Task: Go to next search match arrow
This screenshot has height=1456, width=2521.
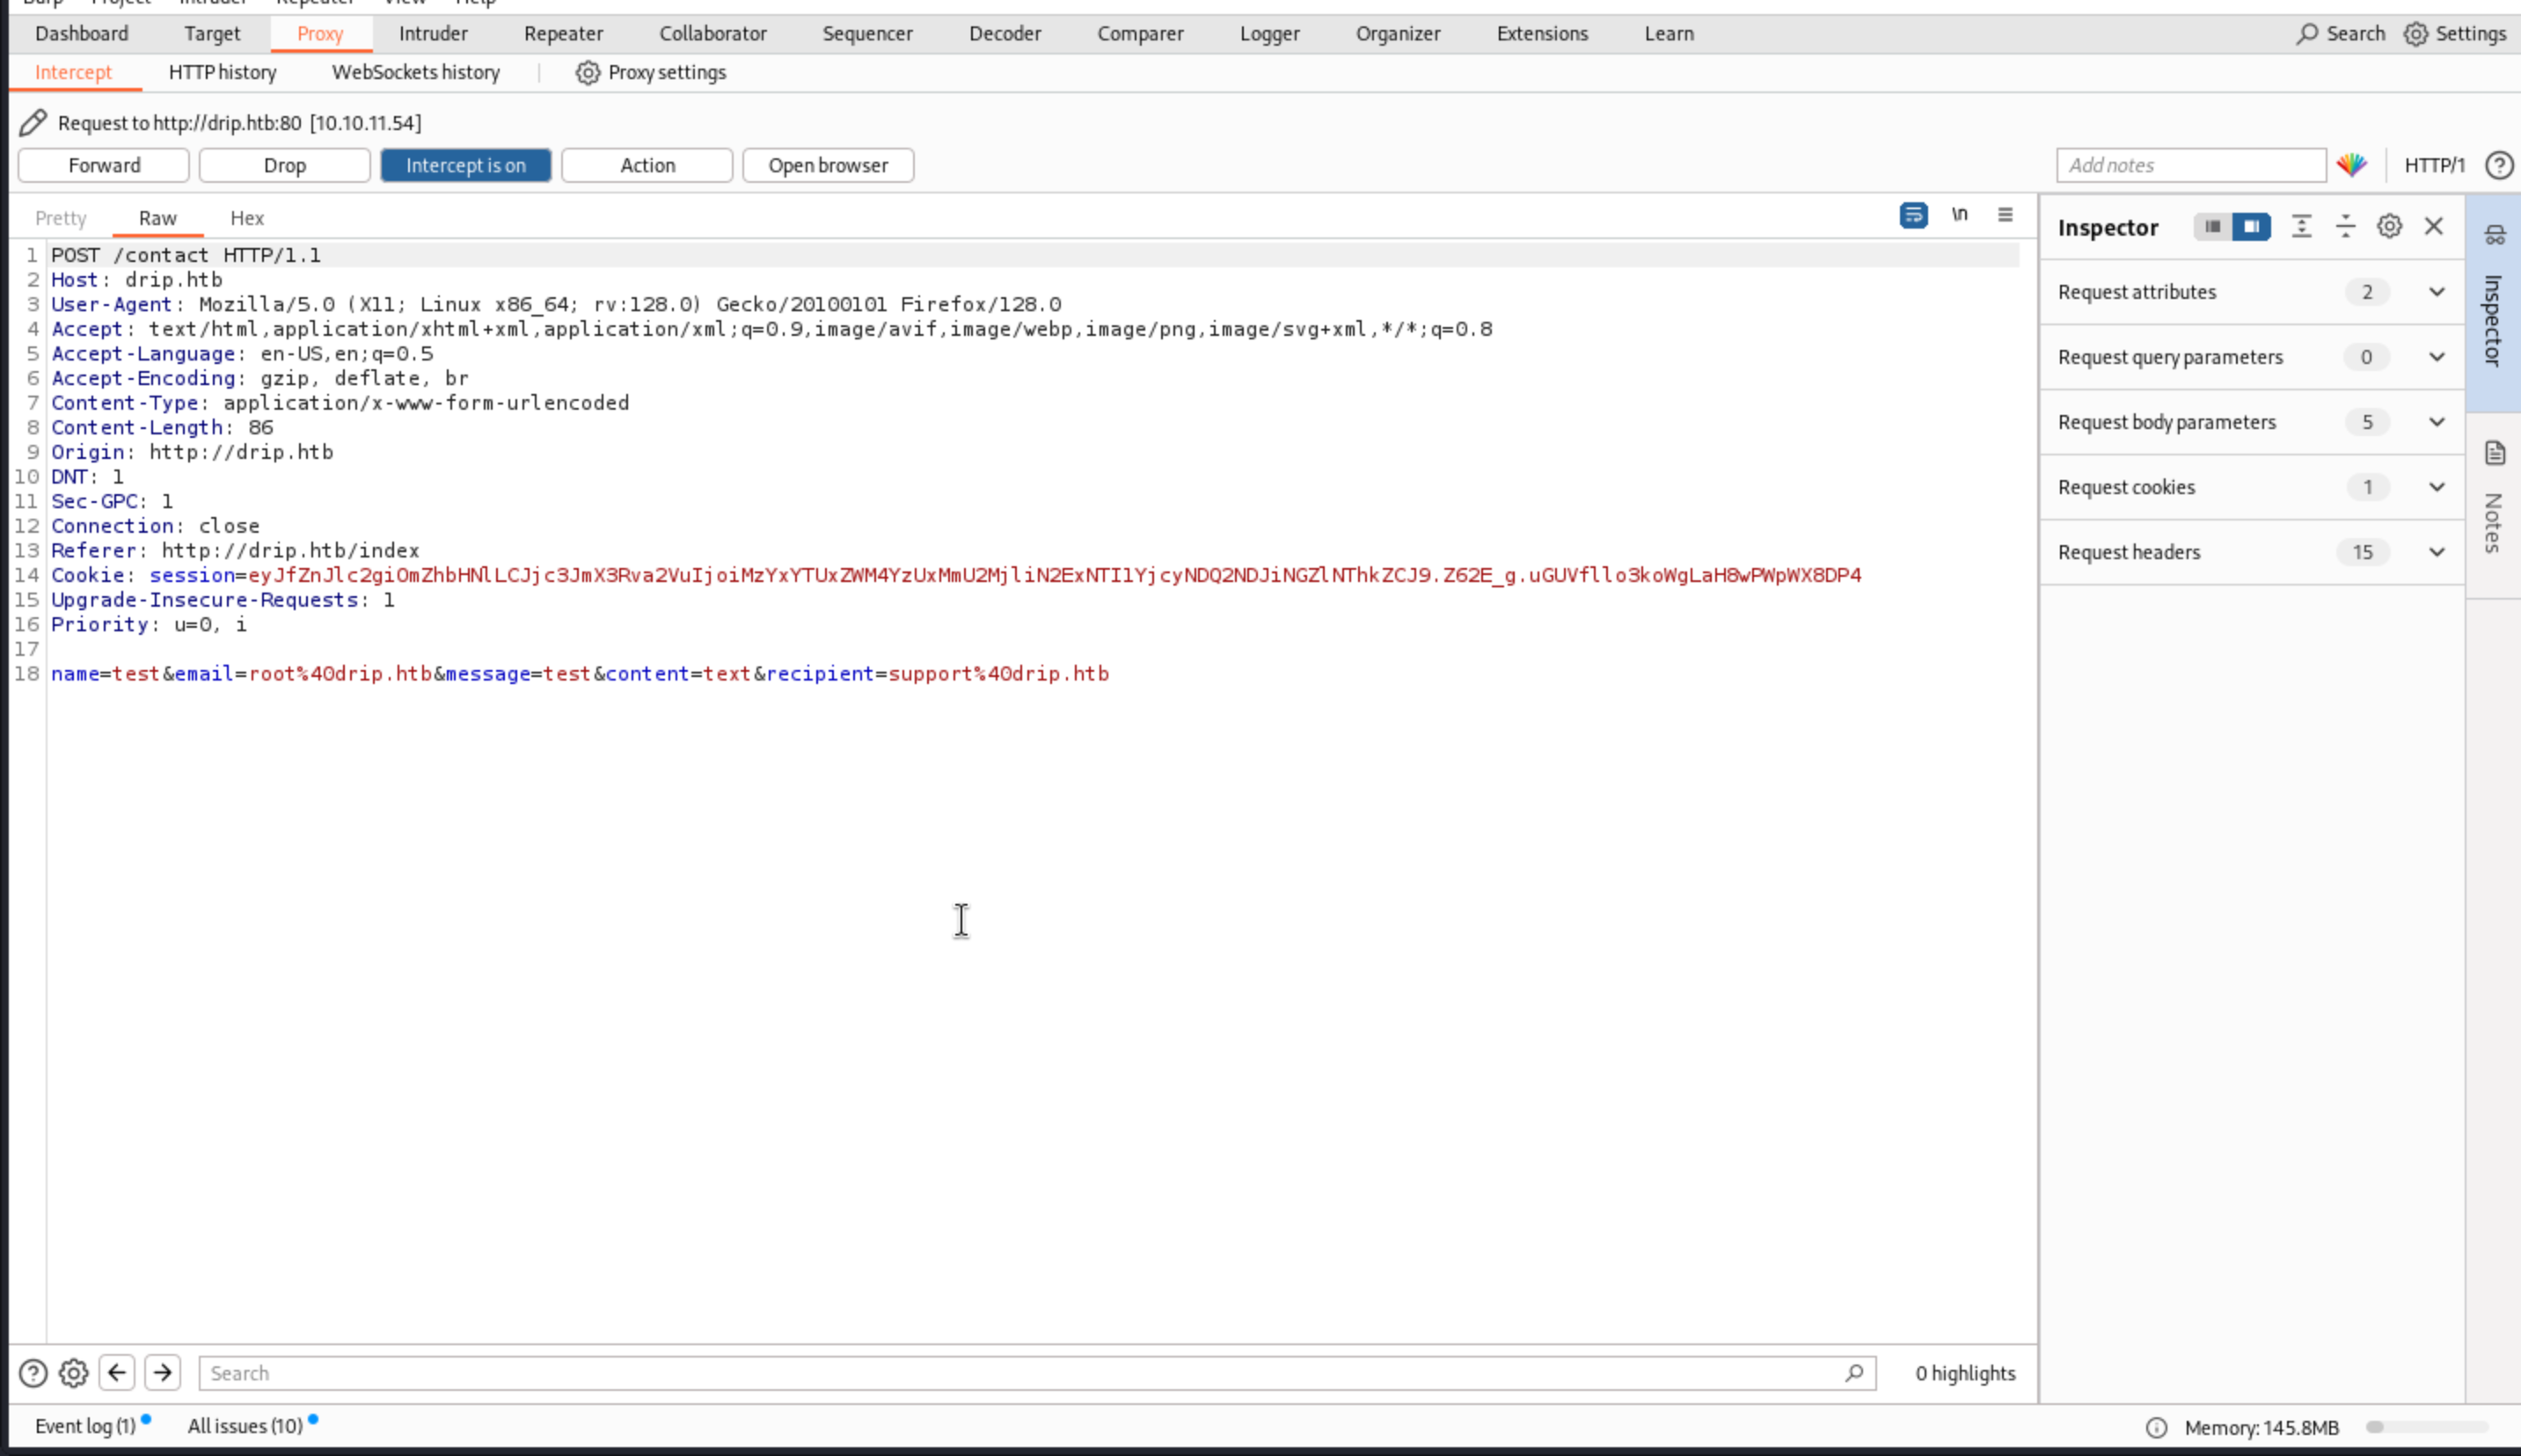Action: point(162,1372)
